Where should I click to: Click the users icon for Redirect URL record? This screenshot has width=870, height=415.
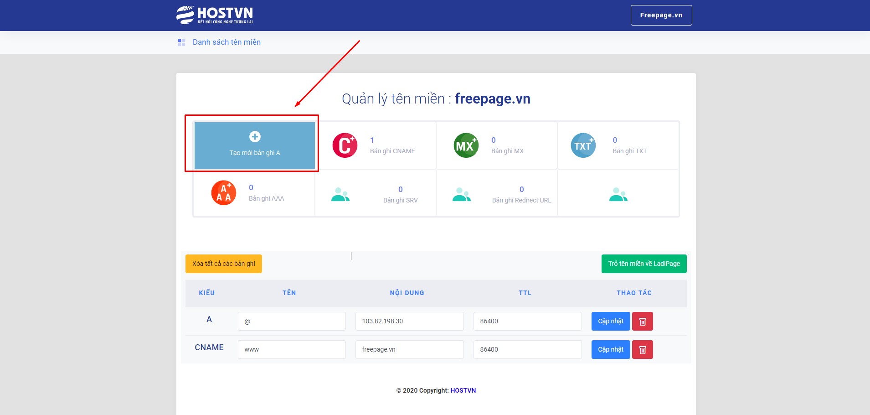click(462, 194)
